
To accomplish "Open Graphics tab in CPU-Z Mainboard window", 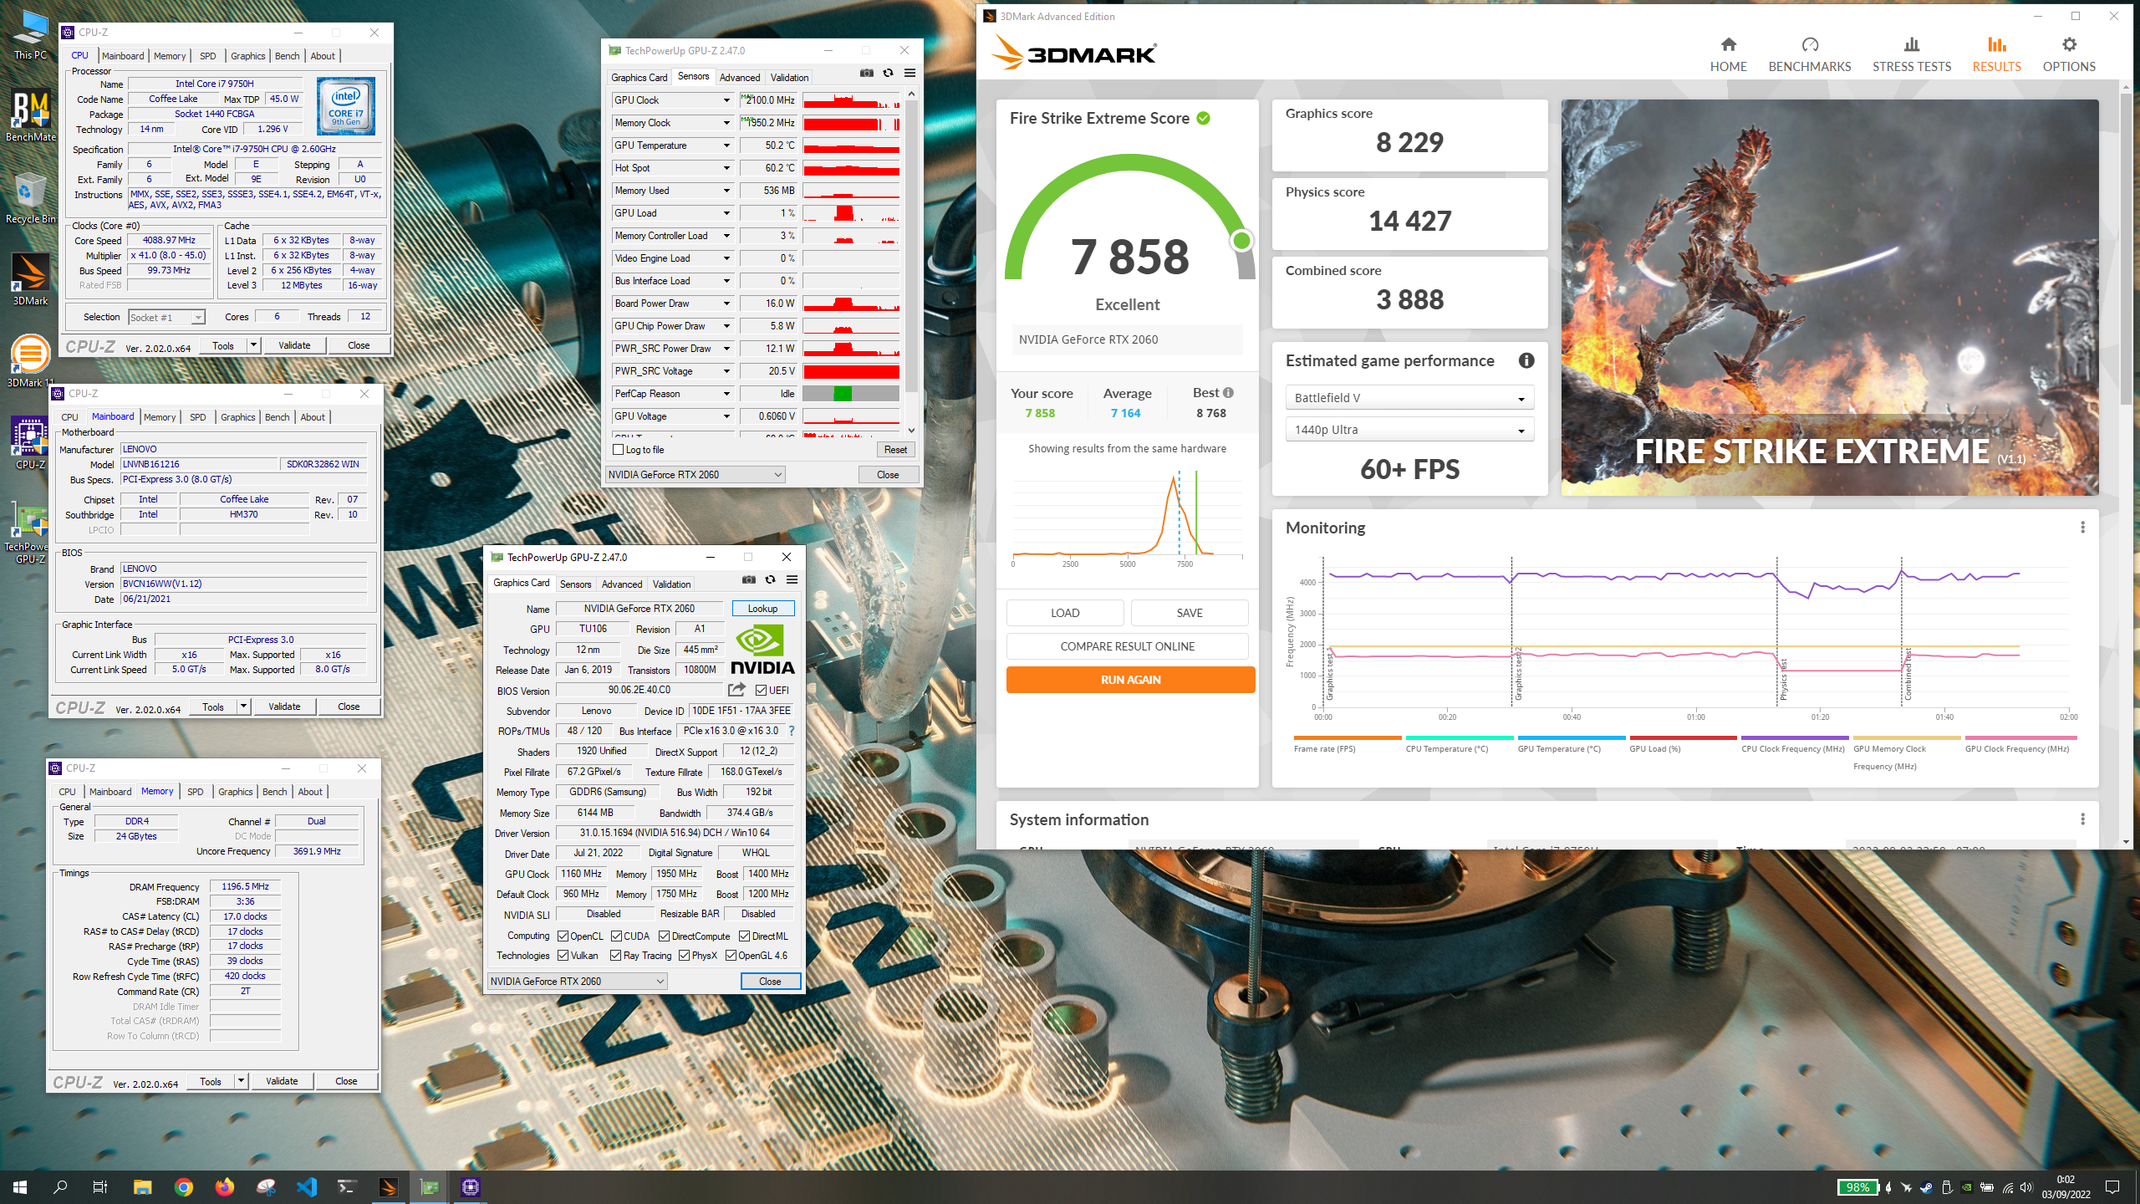I will click(238, 417).
